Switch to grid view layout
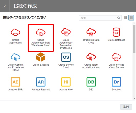136x113 pixels. pyautogui.click(x=131, y=18)
